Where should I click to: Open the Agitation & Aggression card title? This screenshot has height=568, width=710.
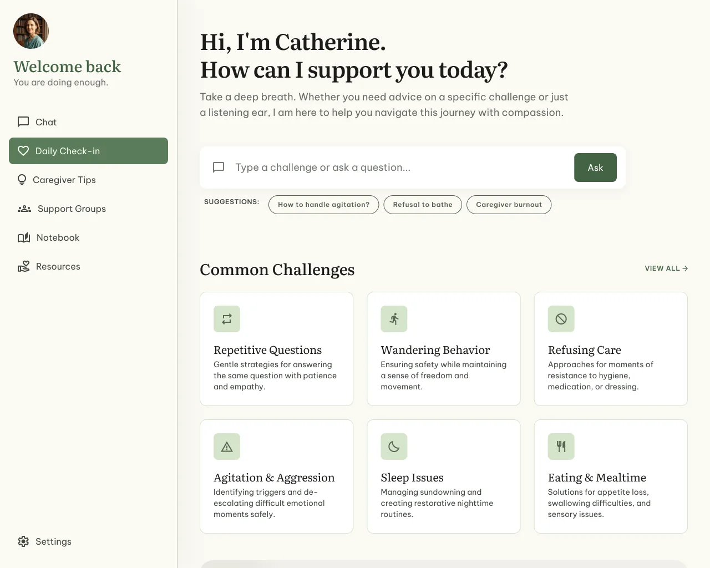pos(274,478)
